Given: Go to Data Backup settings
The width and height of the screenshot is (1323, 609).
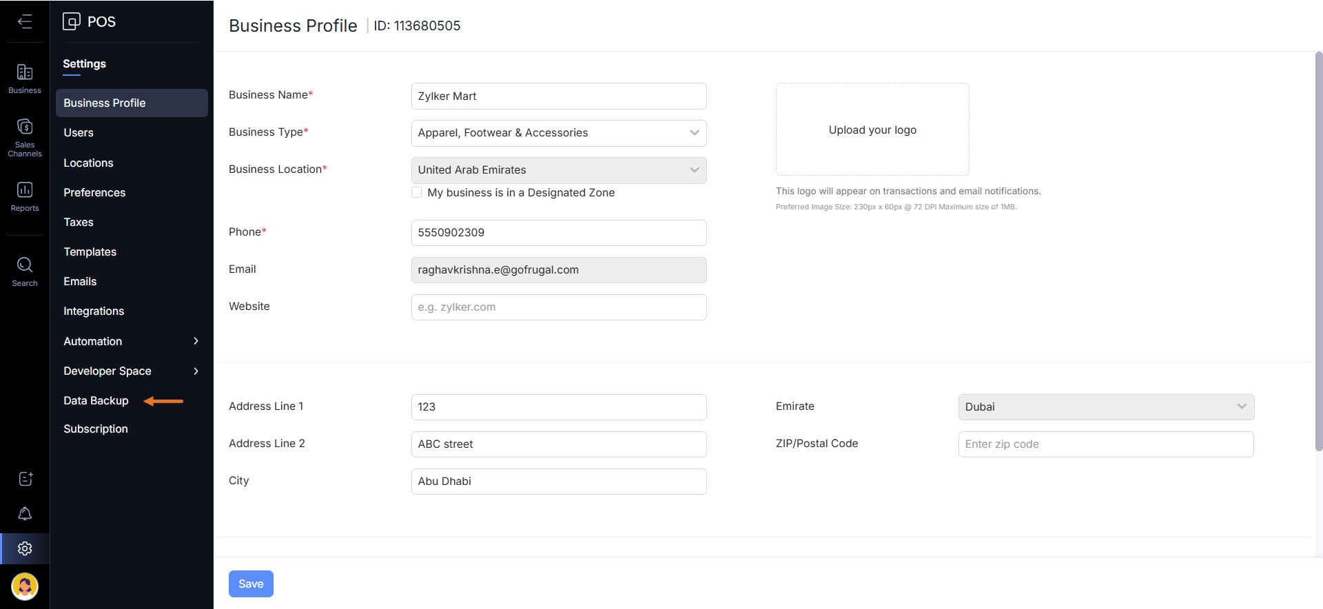Looking at the screenshot, I should click(x=96, y=401).
